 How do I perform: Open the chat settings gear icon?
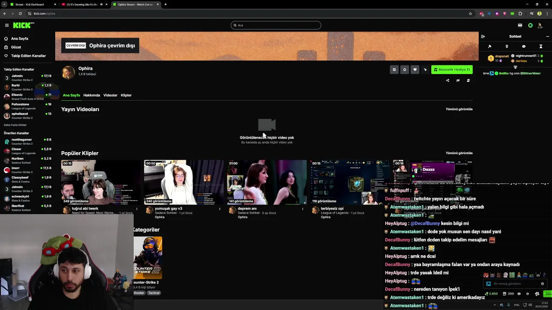point(527,294)
